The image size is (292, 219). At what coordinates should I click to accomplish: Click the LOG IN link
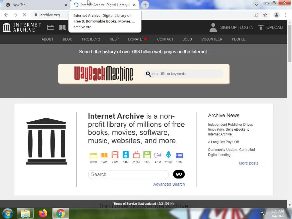point(246,27)
